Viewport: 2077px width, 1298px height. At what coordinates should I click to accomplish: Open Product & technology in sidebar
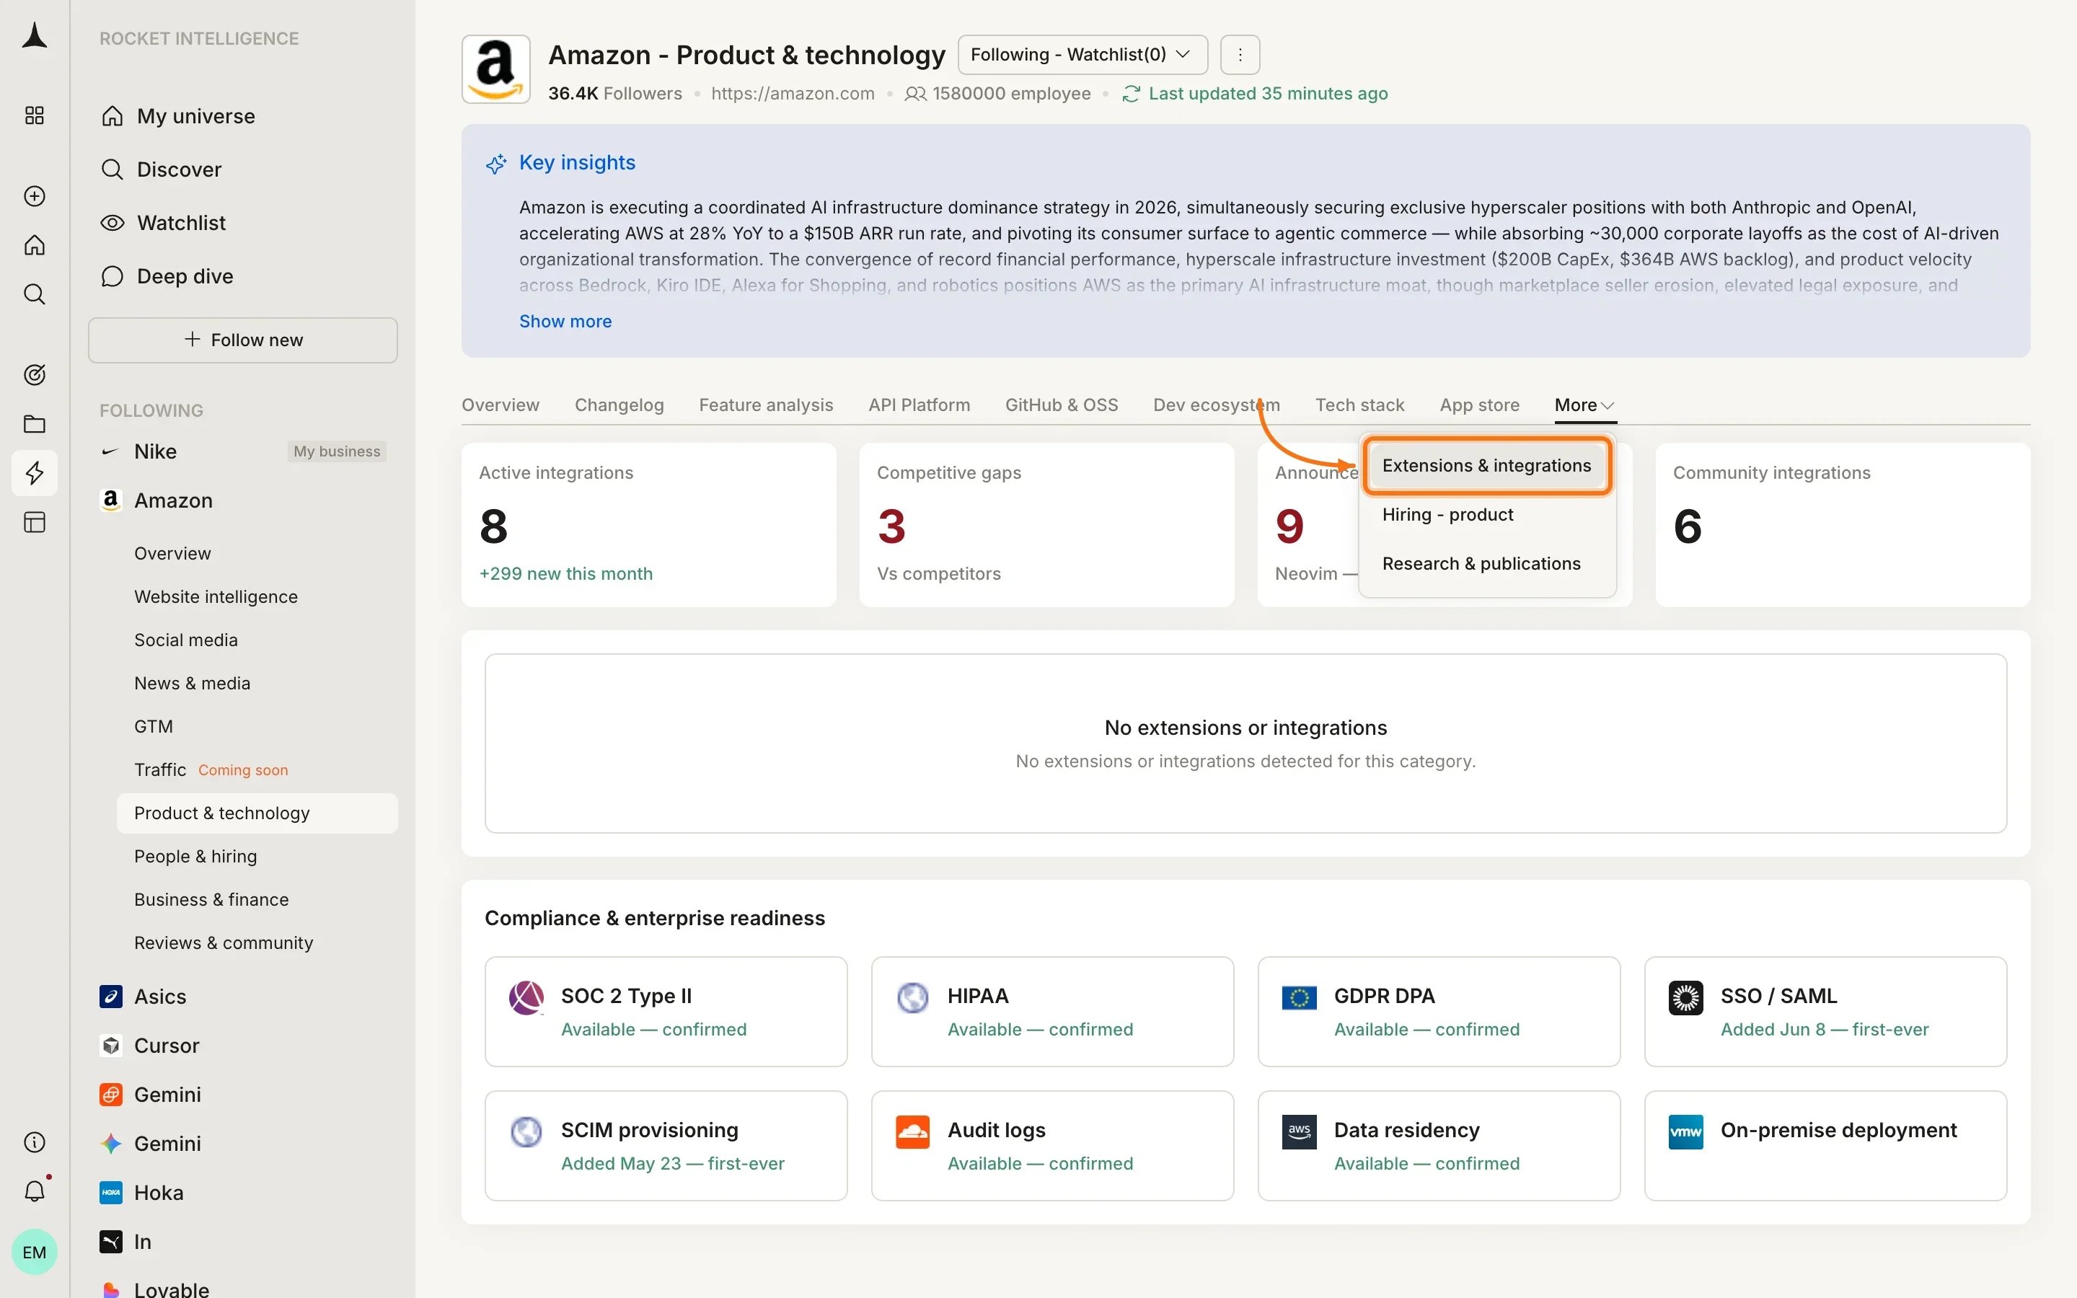(257, 813)
